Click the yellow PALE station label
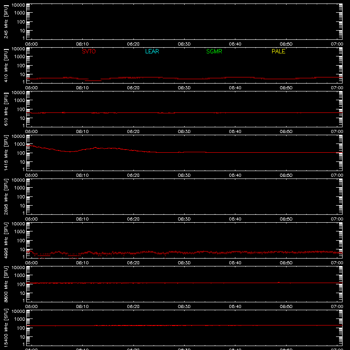 point(278,51)
